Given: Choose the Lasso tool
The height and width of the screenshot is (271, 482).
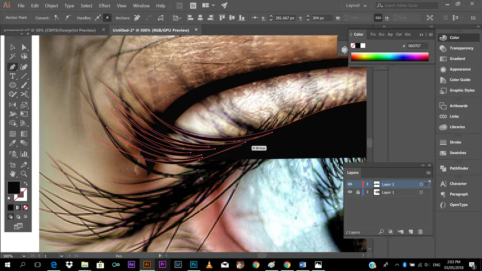Looking at the screenshot, I should (x=24, y=56).
